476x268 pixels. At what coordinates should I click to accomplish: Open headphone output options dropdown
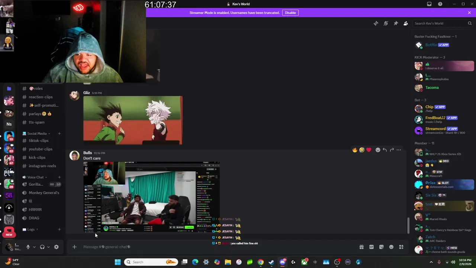tap(48, 247)
